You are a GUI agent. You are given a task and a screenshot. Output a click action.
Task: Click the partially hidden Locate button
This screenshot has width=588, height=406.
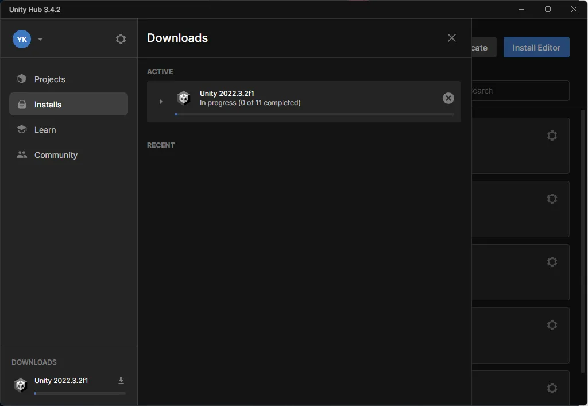483,47
